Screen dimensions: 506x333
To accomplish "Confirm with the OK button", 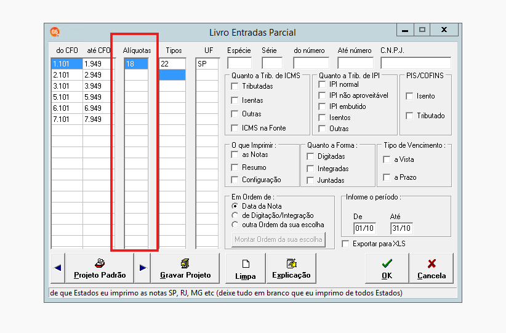I will pyautogui.click(x=387, y=268).
